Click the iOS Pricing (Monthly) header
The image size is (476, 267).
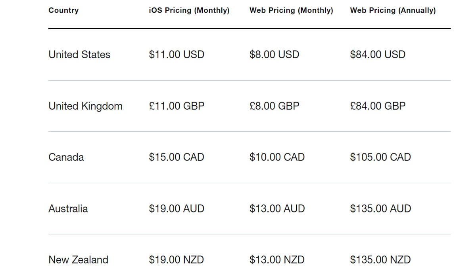[x=189, y=11]
